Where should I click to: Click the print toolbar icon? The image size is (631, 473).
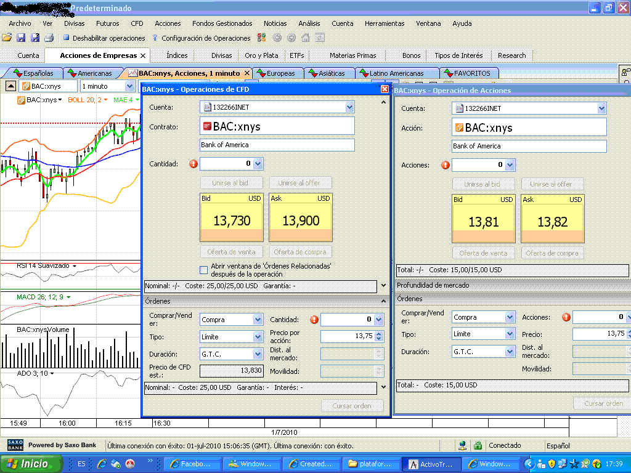(49, 38)
